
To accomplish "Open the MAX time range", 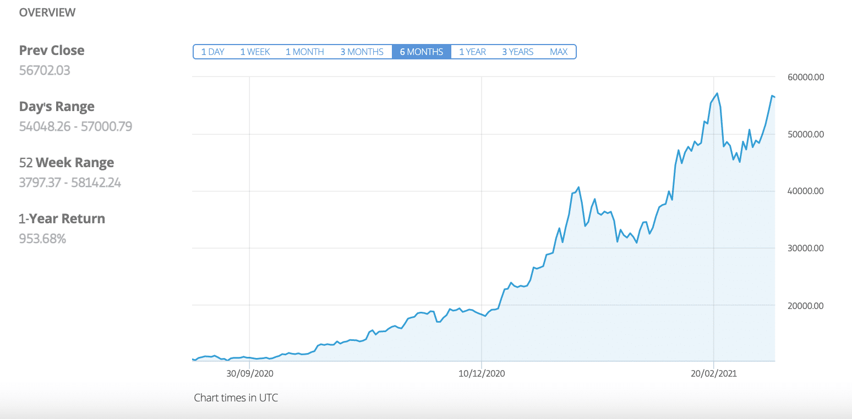I will pos(559,52).
